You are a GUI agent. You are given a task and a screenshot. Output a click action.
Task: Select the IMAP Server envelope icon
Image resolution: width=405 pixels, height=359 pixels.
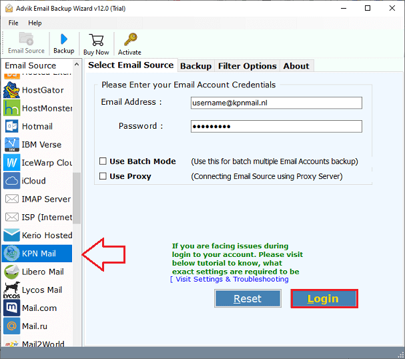11,199
